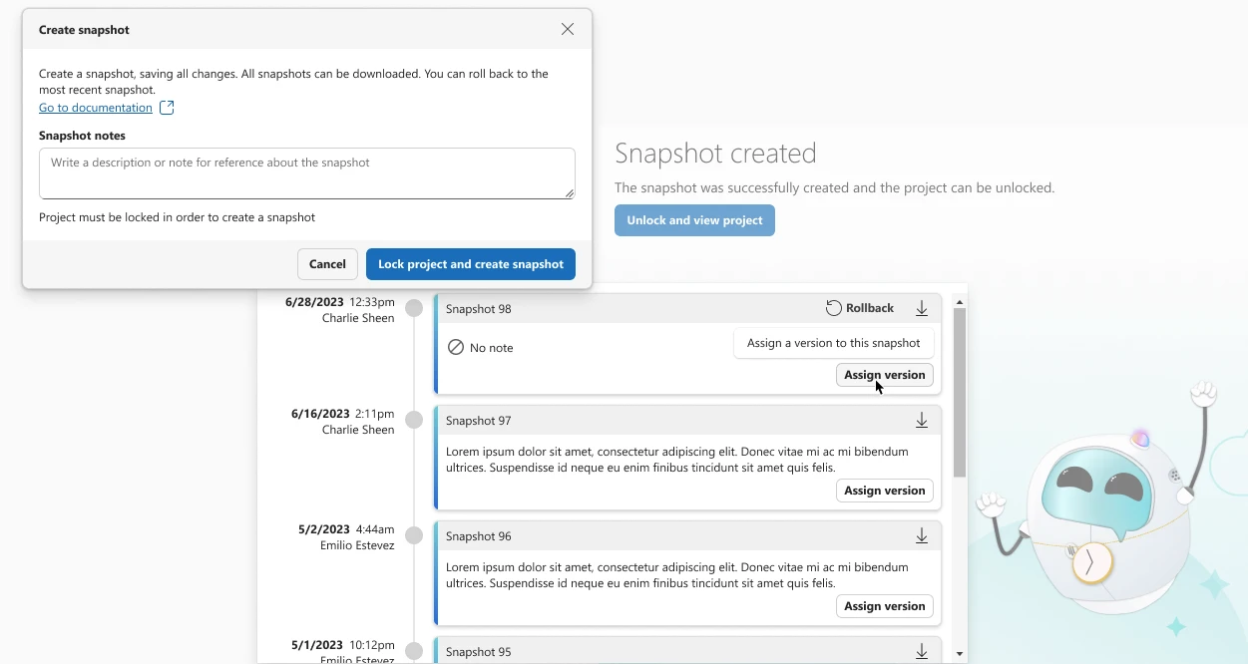The image size is (1248, 664).
Task: Close the Create snapshot dialog
Action: (568, 29)
